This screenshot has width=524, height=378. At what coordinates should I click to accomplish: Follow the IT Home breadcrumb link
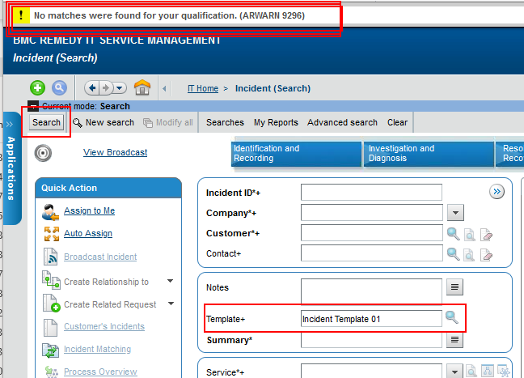203,88
